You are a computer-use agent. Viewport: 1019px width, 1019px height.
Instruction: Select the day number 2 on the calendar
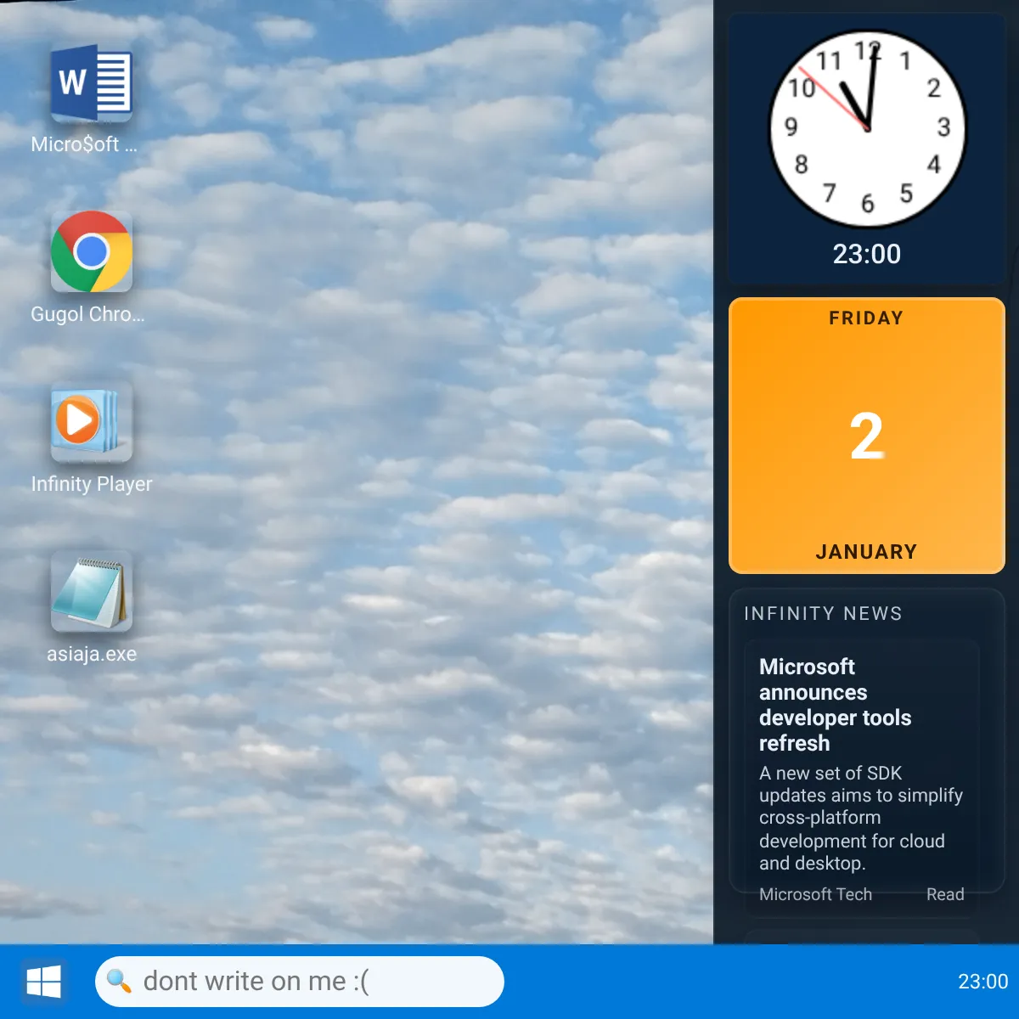coord(866,436)
